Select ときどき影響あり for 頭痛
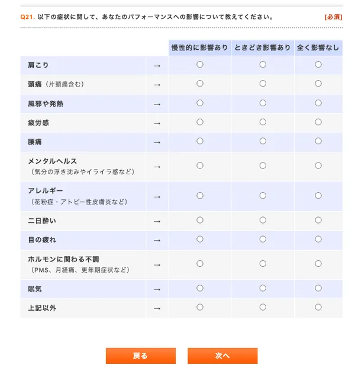Screen dimensions: 355x370 [x=263, y=84]
